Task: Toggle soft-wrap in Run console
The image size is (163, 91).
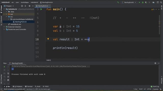Action: coord(8,73)
